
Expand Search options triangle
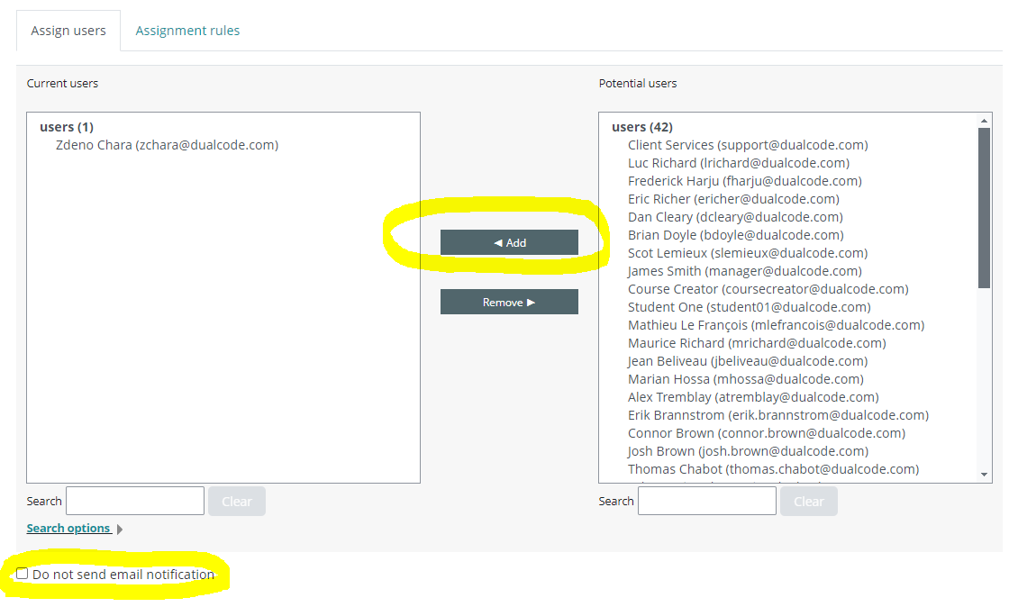[x=120, y=530]
